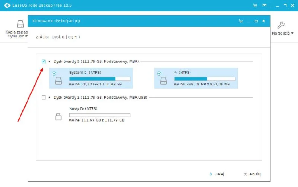Open the Narzędzia dropdown arrow
This screenshot has width=298, height=187.
tap(292, 33)
